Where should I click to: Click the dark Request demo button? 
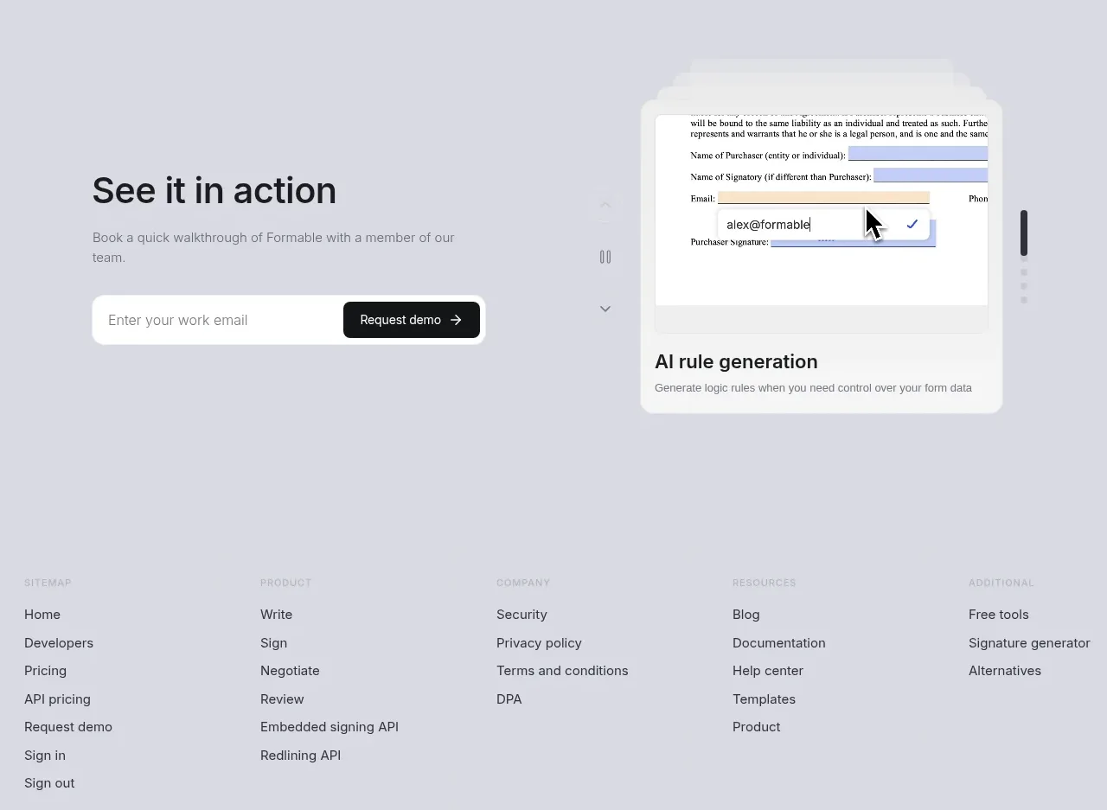click(x=412, y=320)
